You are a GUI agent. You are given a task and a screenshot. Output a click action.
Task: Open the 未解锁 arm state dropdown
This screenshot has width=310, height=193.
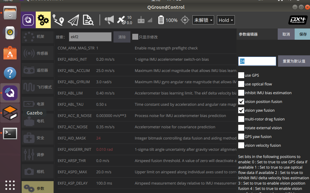[203, 20]
